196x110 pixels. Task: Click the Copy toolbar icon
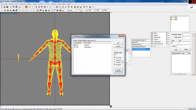point(13,7)
